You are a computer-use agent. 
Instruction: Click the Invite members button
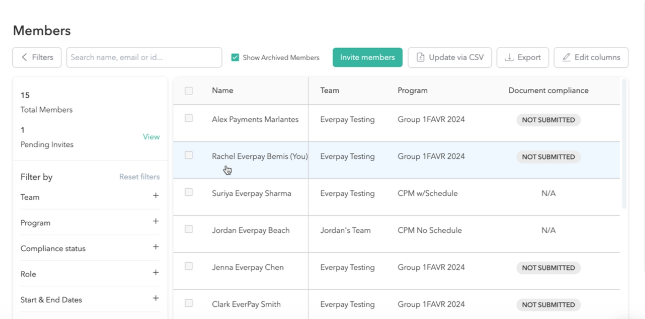(x=367, y=57)
